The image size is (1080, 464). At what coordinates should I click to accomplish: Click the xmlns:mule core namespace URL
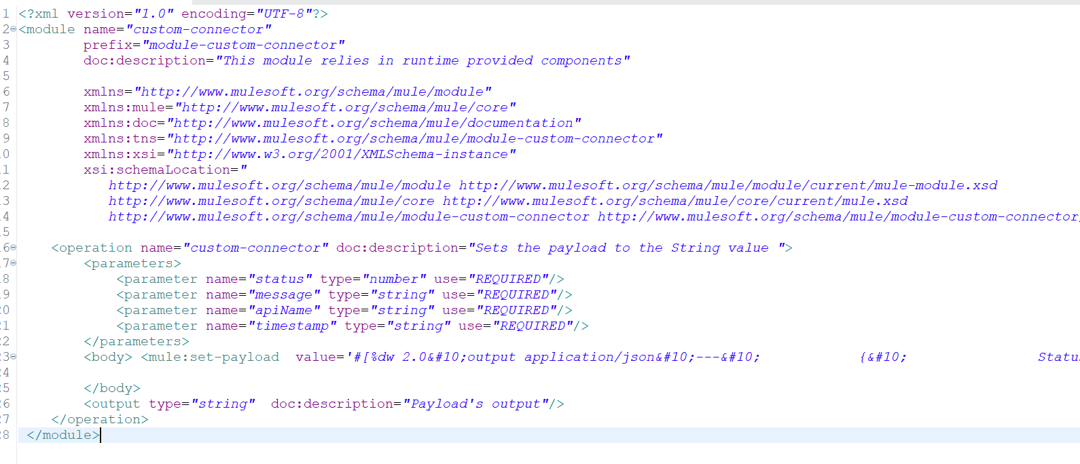345,107
